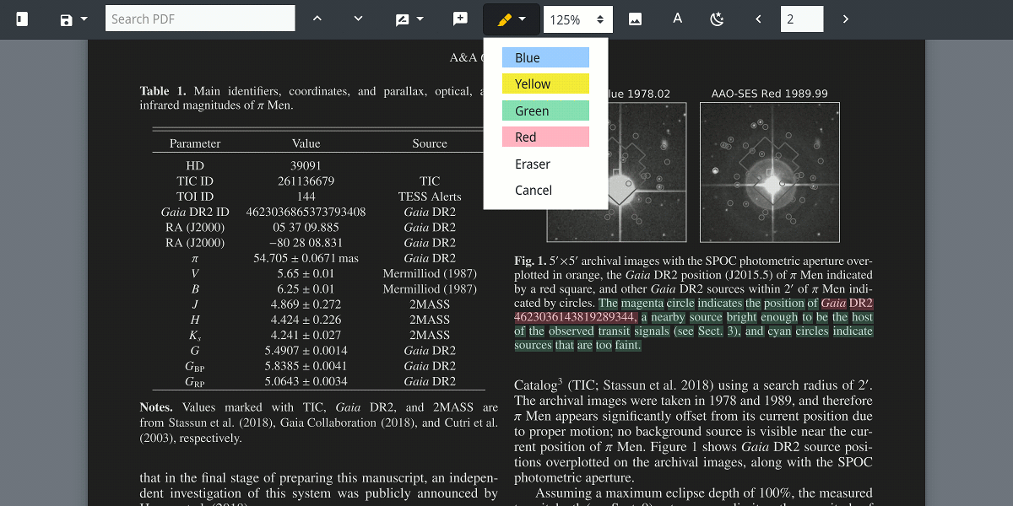
Task: Select Eraser from highlight menu
Action: pos(533,164)
